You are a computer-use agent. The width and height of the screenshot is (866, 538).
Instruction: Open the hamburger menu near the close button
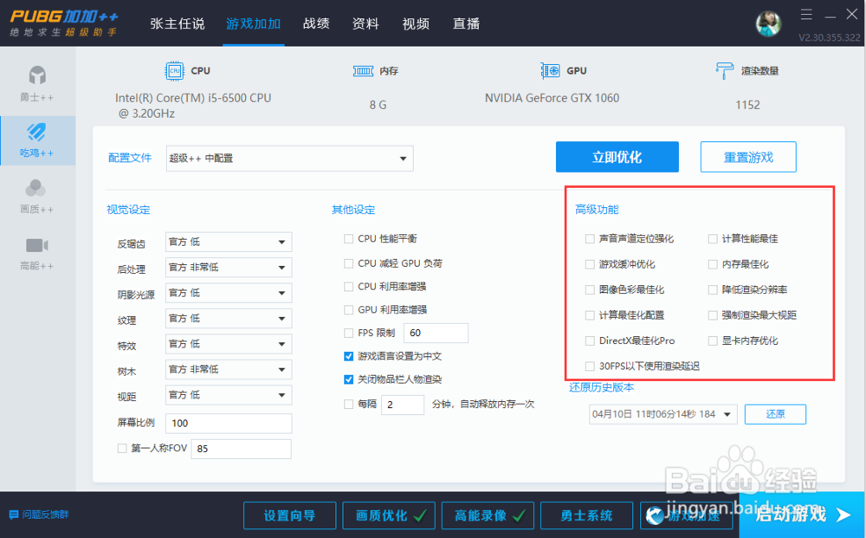805,14
